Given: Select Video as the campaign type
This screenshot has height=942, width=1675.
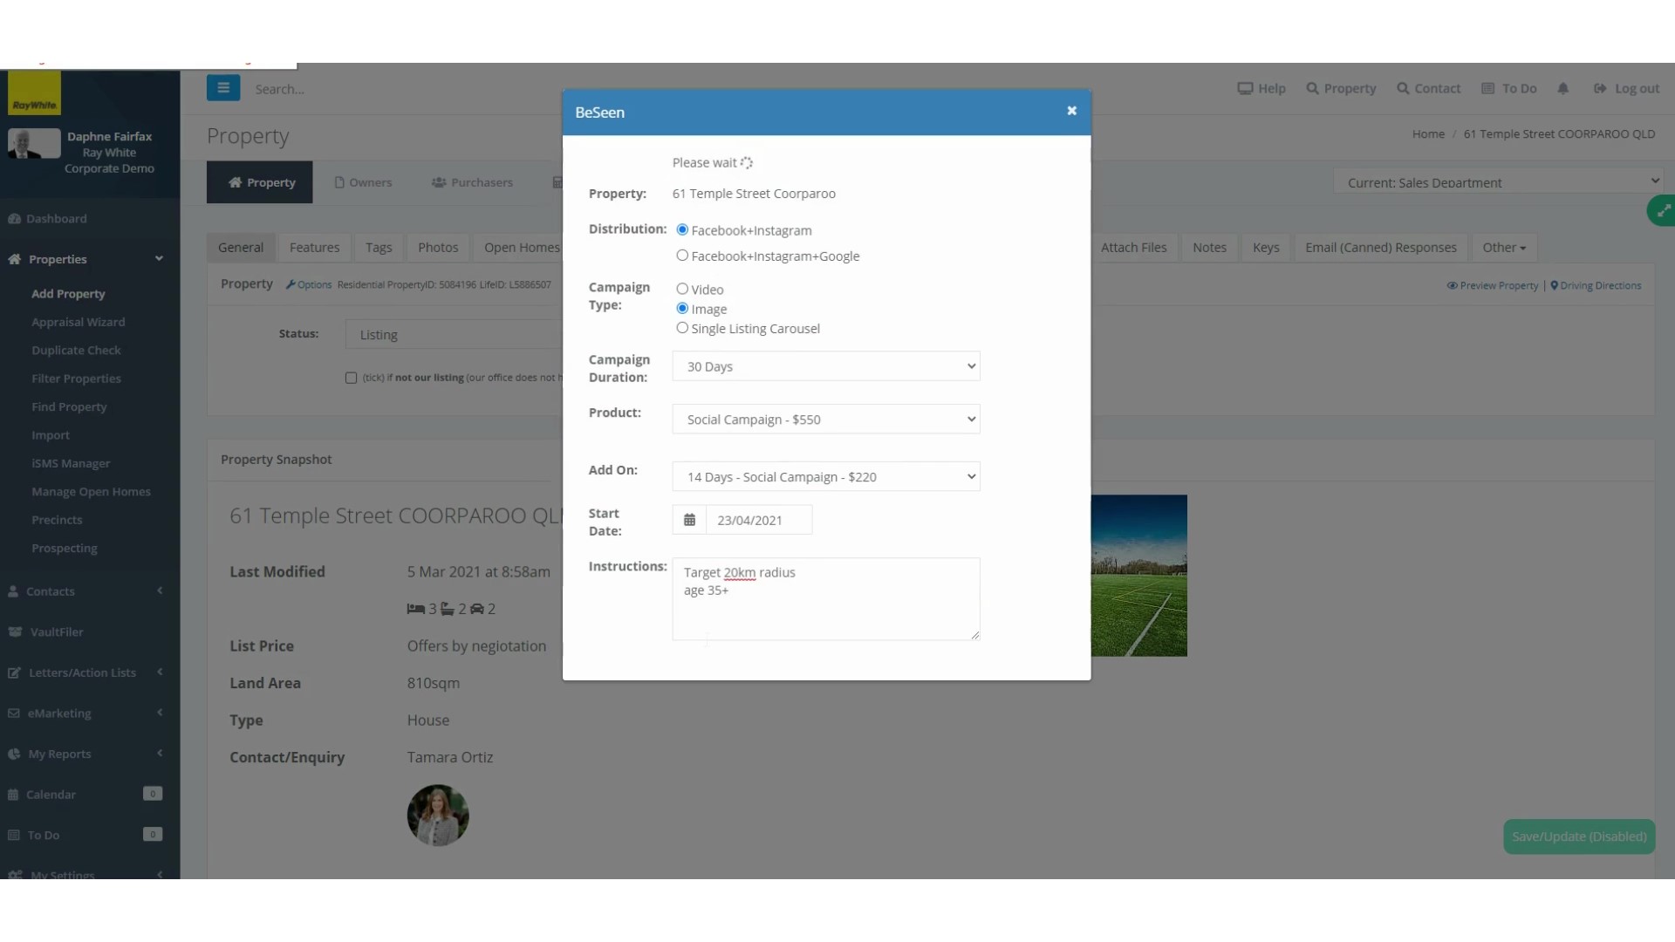Looking at the screenshot, I should pyautogui.click(x=681, y=288).
